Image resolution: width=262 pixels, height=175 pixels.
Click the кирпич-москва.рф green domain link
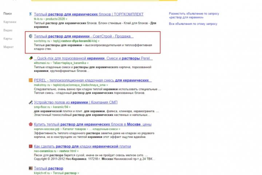click(47, 129)
